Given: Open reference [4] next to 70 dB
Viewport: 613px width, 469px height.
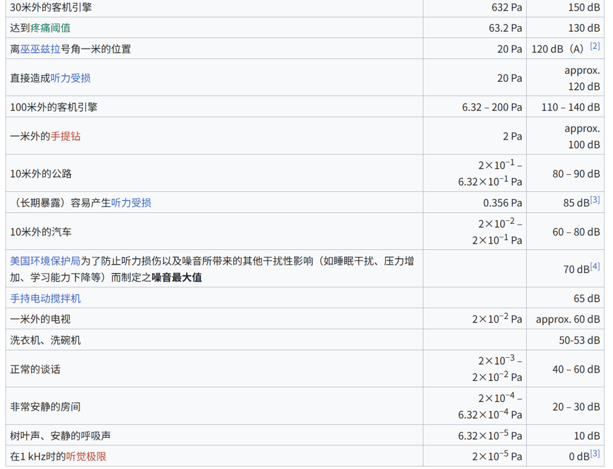Looking at the screenshot, I should click(594, 266).
